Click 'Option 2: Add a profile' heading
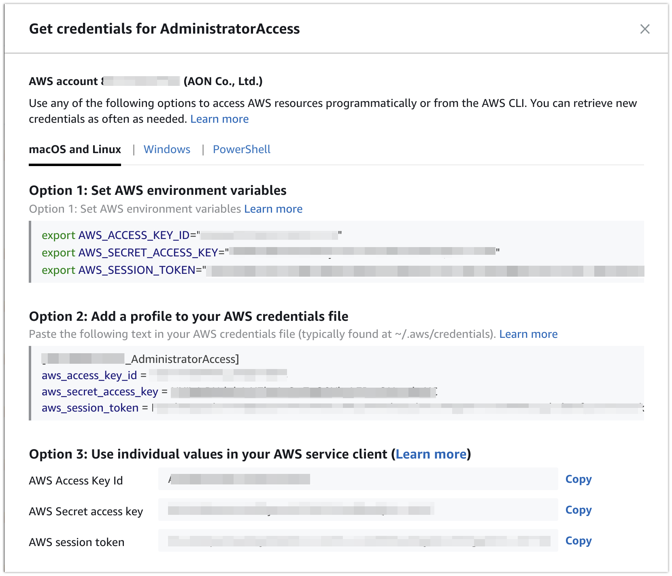This screenshot has width=672, height=576. [189, 316]
